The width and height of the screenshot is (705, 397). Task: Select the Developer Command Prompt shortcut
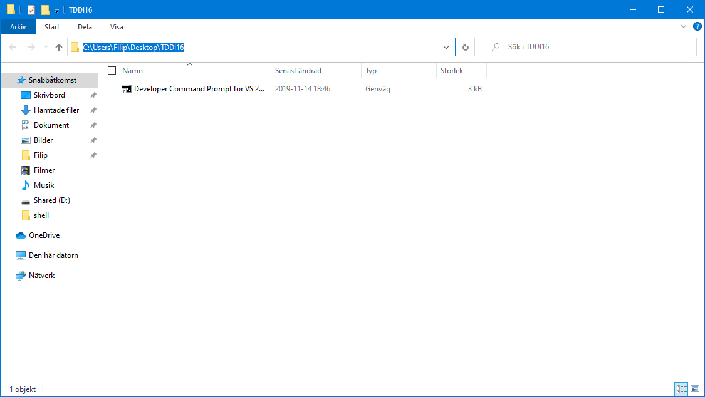[x=199, y=89]
